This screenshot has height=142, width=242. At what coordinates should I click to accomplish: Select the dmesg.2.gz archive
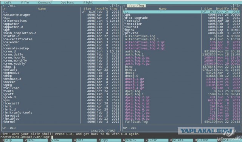[181, 82]
